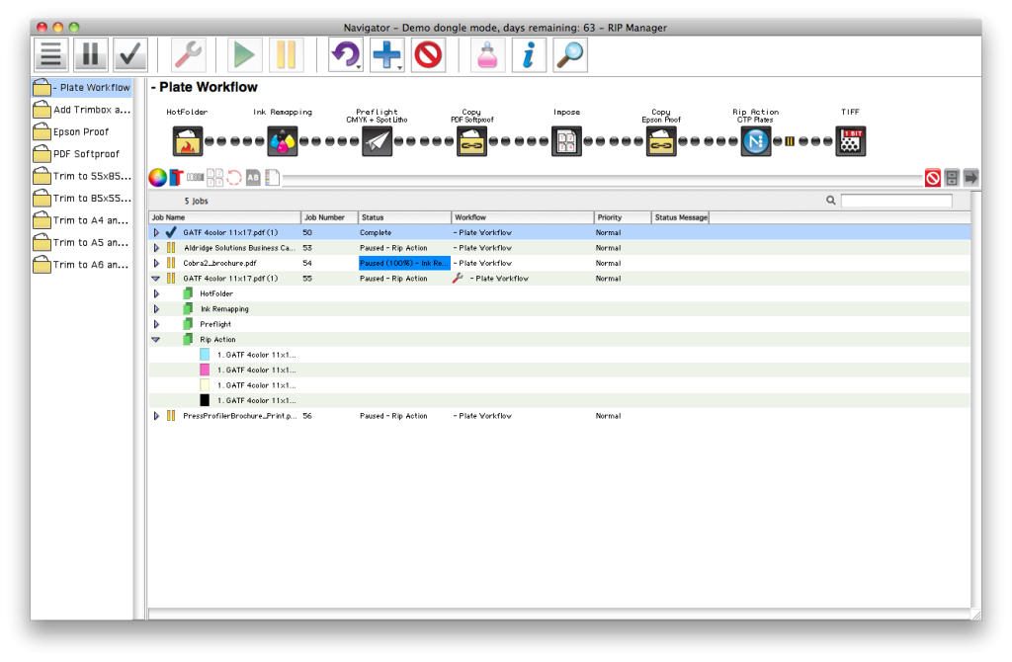Select the TIFF workflow step icon
Screen dimensions: 1012x662
(x=850, y=141)
